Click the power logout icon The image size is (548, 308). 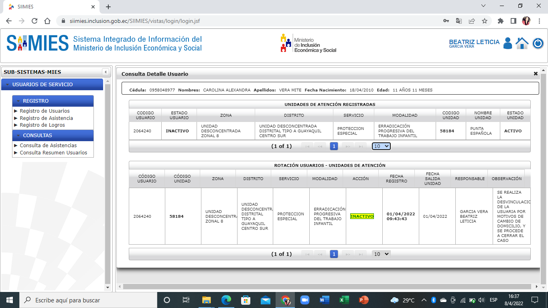tap(538, 43)
